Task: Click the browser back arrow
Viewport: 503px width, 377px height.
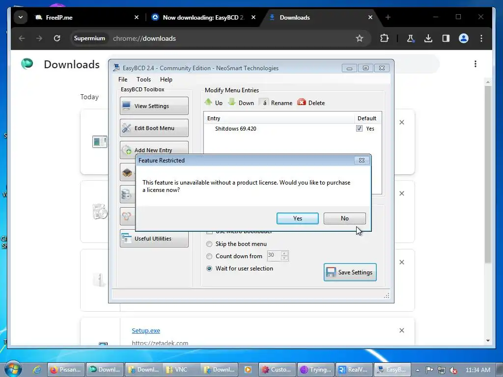Action: [22, 38]
